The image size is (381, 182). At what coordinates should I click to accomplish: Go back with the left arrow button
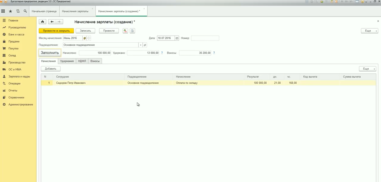tap(52, 22)
